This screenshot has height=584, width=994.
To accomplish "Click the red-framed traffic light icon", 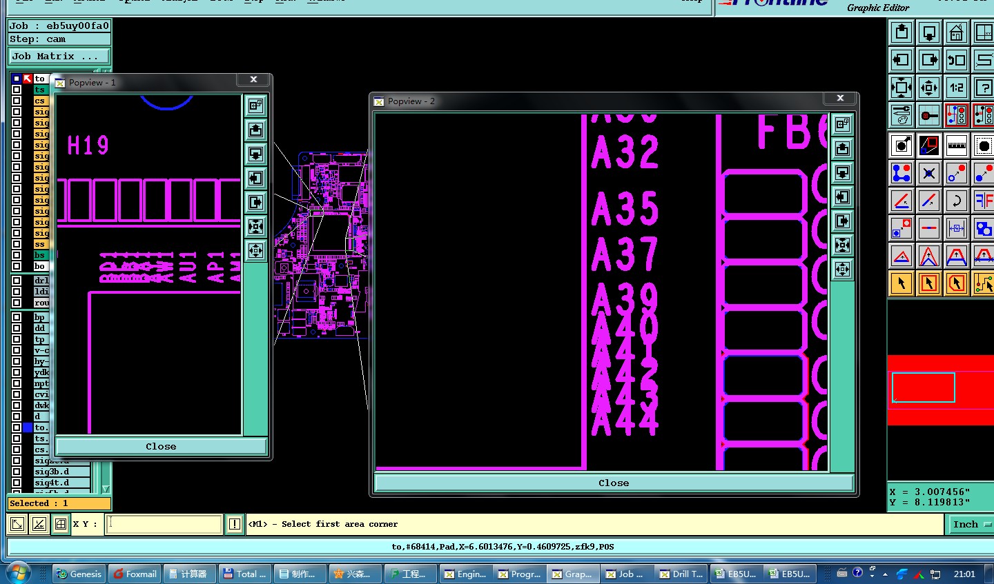I will 957,115.
